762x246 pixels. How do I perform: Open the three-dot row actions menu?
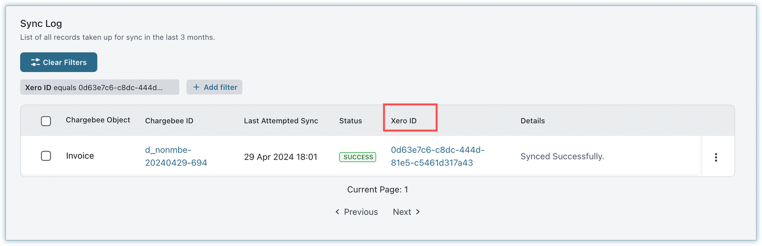[716, 157]
